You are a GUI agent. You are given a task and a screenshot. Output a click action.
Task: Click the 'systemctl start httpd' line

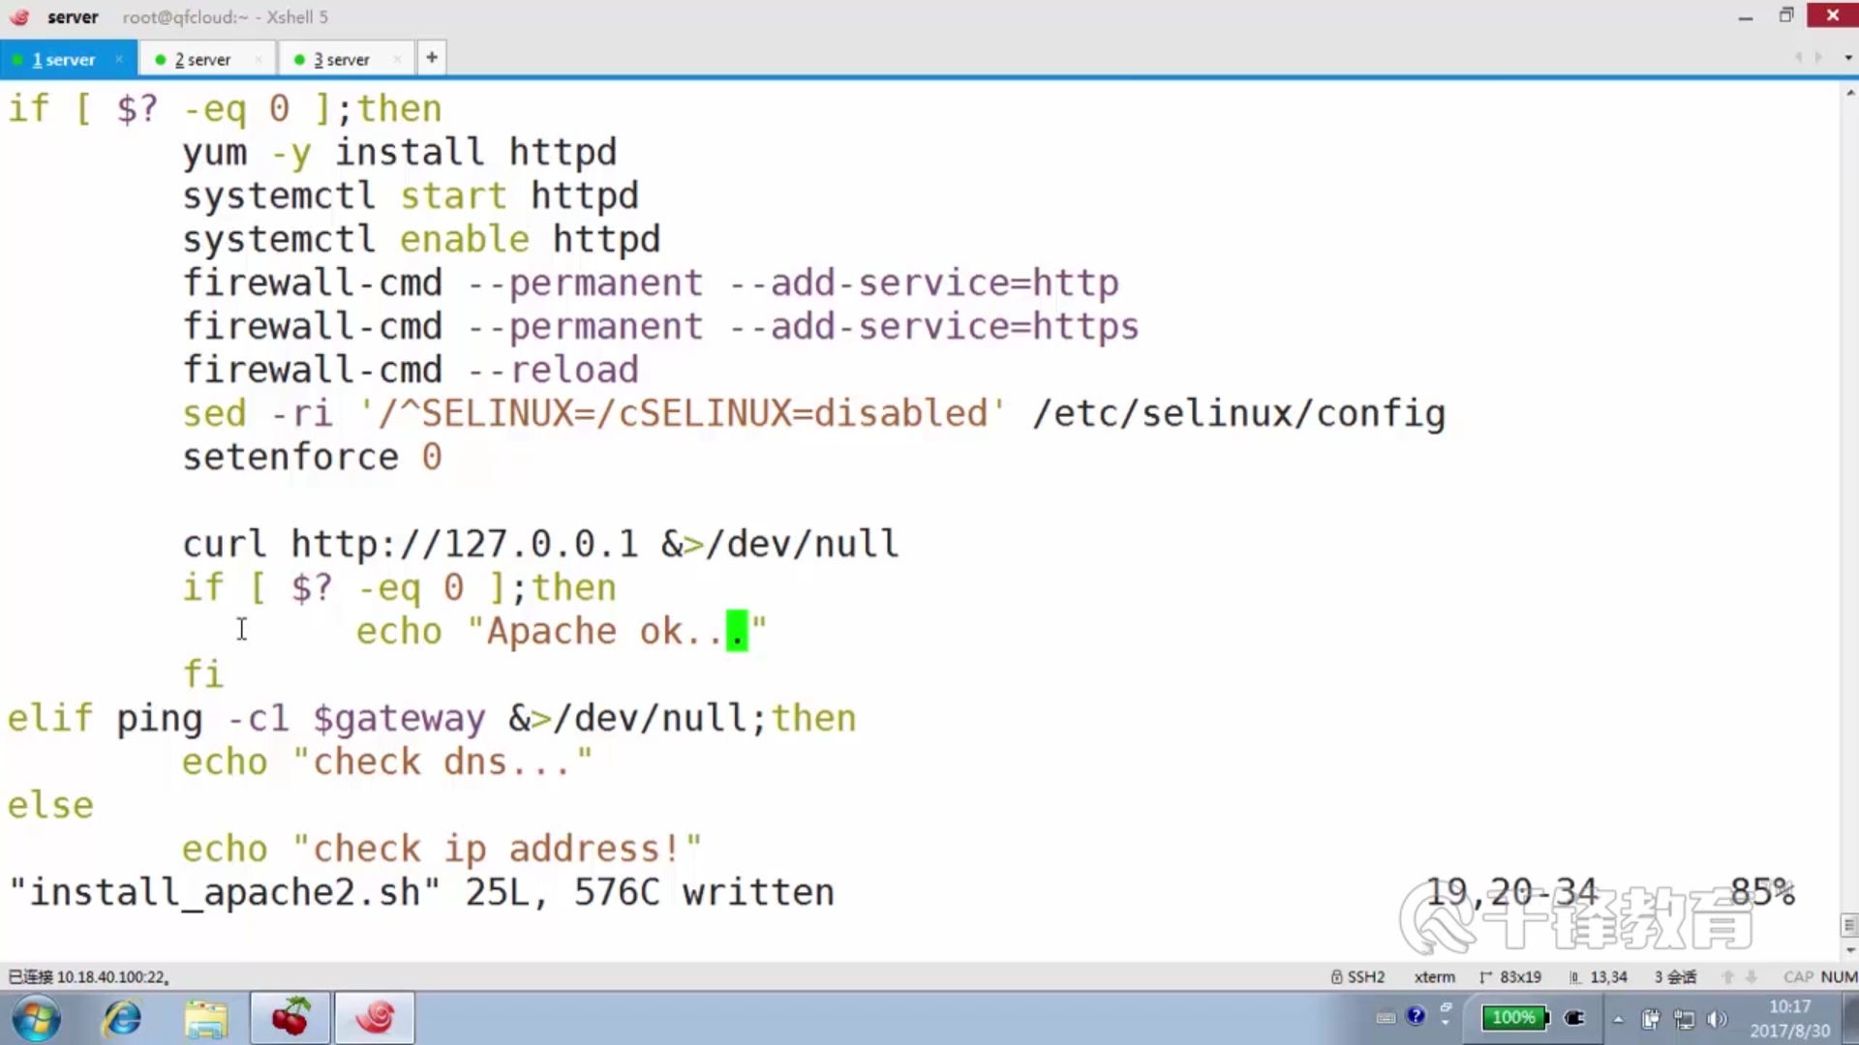click(411, 196)
